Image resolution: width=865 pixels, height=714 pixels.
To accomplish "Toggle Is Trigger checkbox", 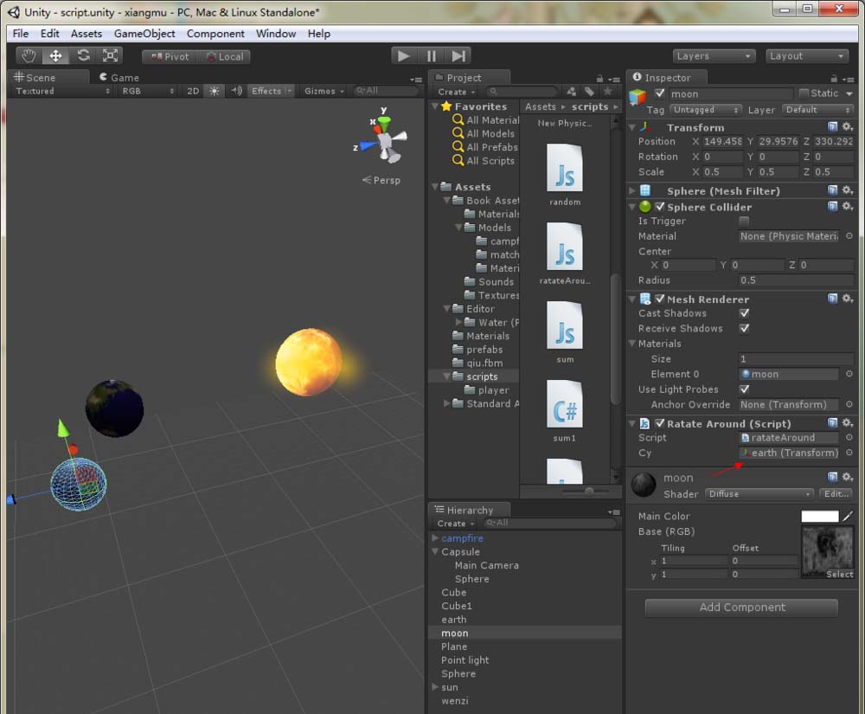I will [744, 221].
